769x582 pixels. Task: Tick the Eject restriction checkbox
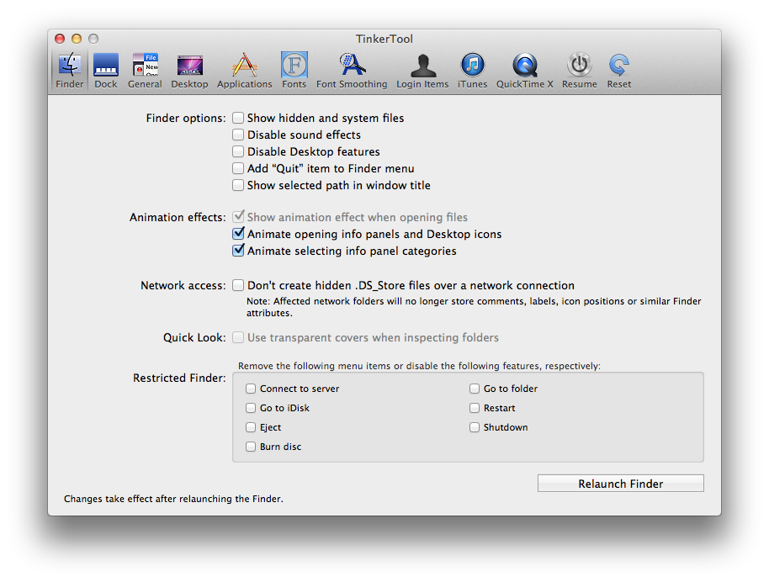point(251,427)
